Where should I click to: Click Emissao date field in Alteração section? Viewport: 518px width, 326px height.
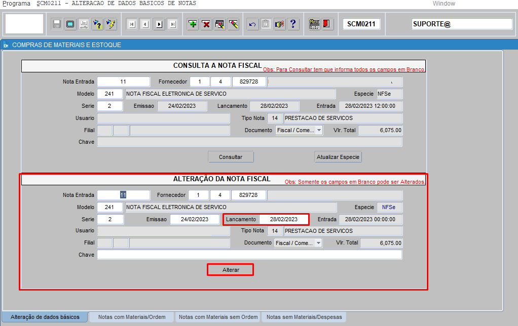(x=195, y=219)
